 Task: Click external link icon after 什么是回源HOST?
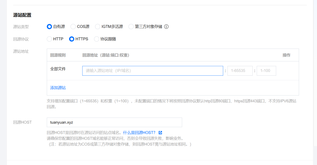pyautogui.click(x=160, y=133)
